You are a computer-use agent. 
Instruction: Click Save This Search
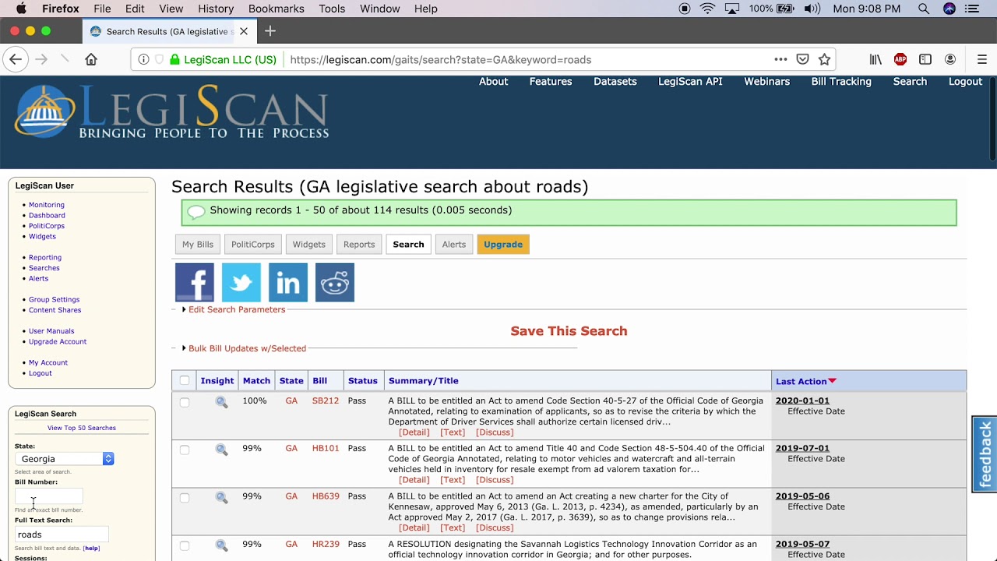click(569, 331)
